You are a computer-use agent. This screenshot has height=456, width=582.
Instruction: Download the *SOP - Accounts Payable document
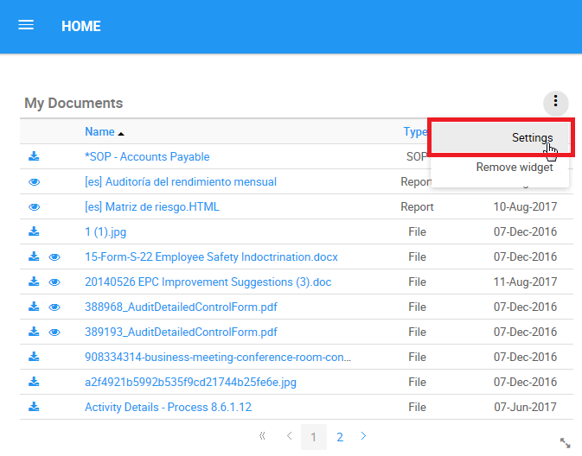coord(34,156)
